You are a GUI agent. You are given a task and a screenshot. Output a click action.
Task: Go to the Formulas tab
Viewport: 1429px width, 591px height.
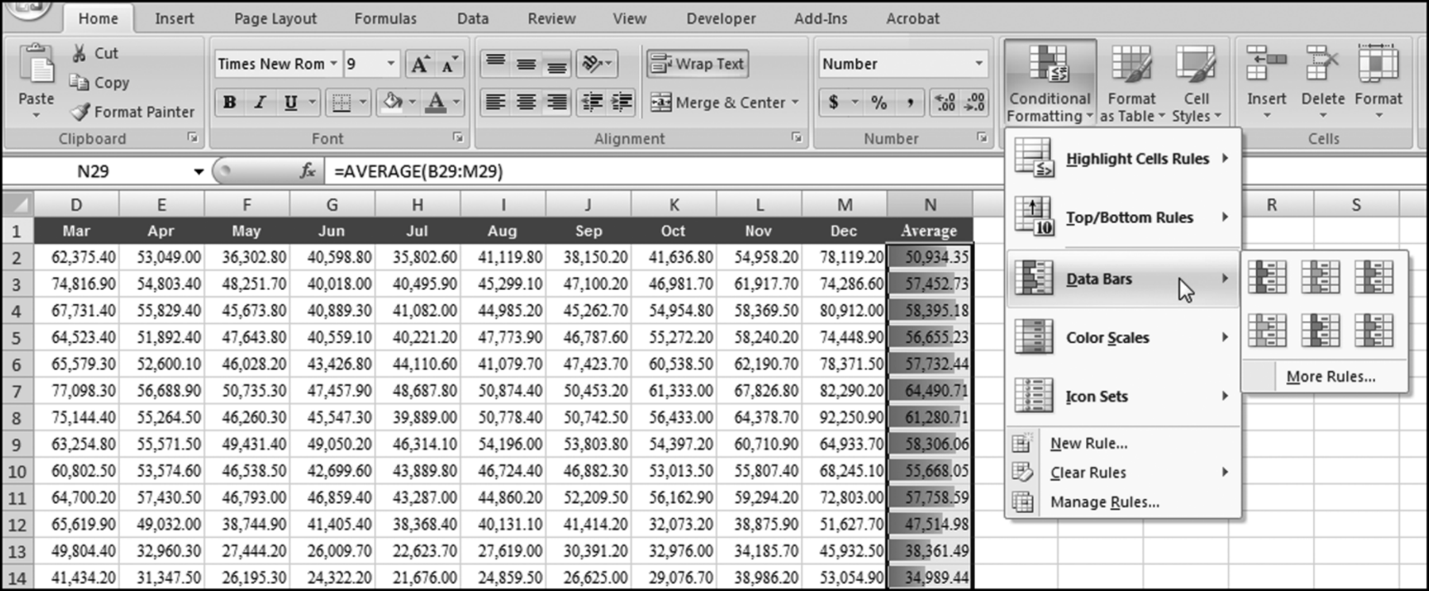coord(385,18)
